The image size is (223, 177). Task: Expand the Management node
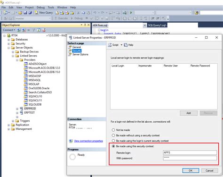(x=9, y=129)
